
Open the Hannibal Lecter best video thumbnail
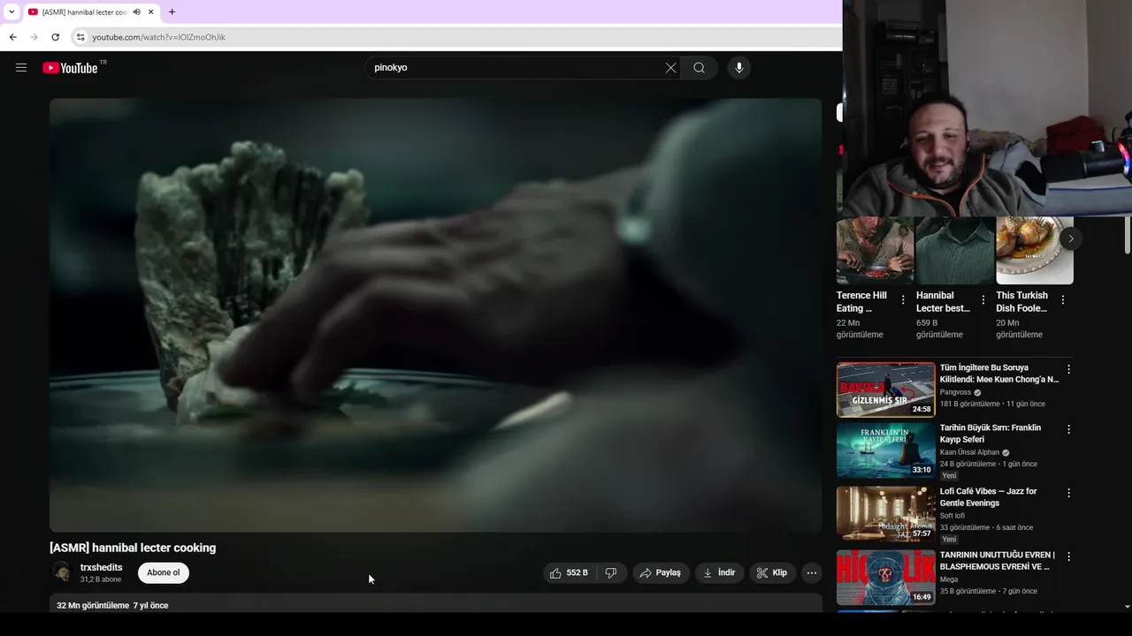click(x=954, y=251)
